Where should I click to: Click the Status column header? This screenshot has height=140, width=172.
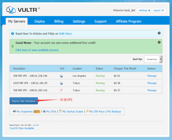pyautogui.click(x=99, y=69)
